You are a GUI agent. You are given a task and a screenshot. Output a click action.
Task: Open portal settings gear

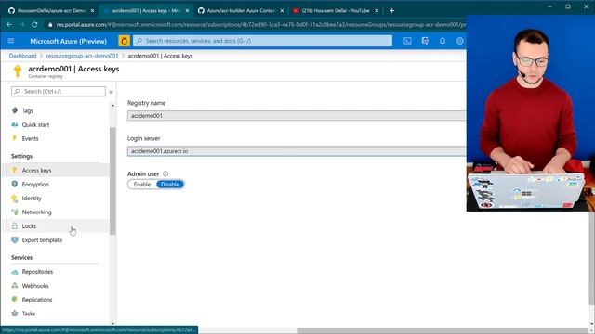[459, 41]
